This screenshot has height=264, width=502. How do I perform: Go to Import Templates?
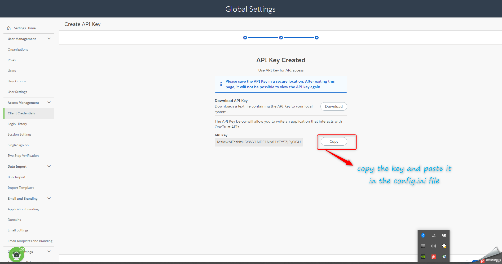pyautogui.click(x=21, y=188)
